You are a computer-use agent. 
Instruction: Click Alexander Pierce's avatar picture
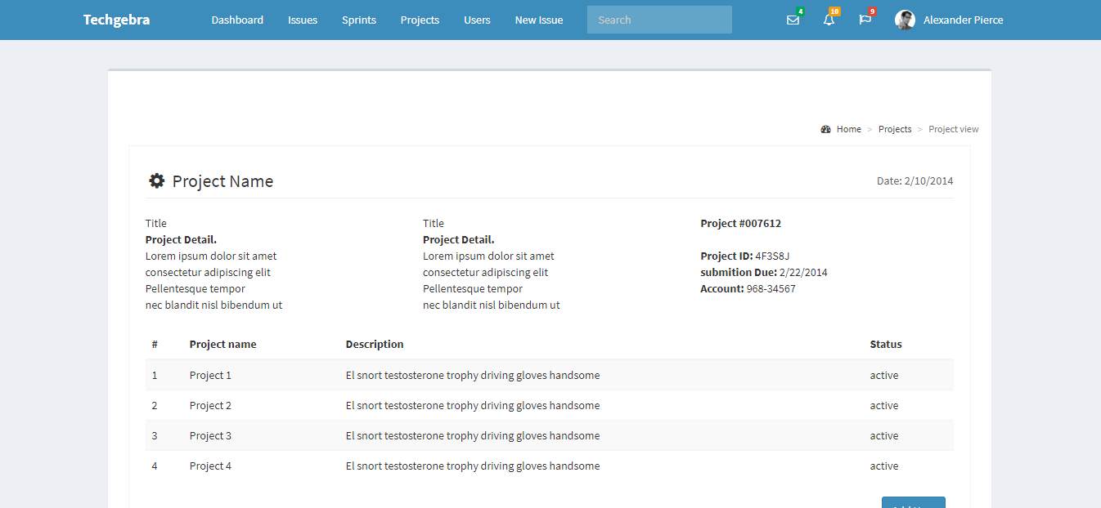905,20
